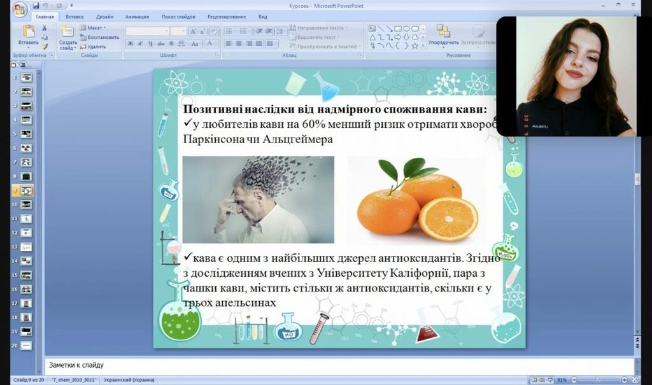
Task: Toggle underline (Ч) formatting
Action: (x=150, y=43)
